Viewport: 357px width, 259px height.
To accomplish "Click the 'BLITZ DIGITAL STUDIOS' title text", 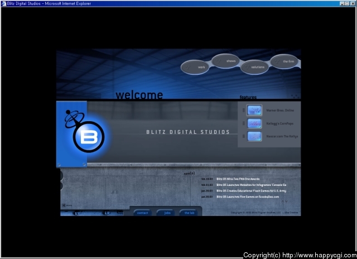I will (x=188, y=132).
